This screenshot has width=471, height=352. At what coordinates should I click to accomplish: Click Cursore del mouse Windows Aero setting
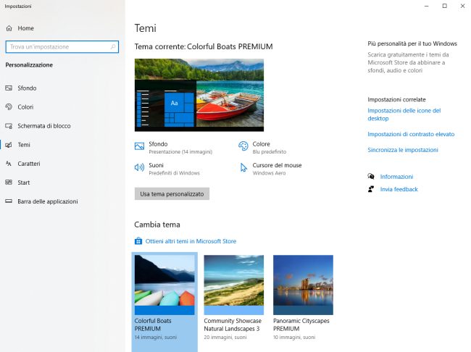[x=270, y=169]
